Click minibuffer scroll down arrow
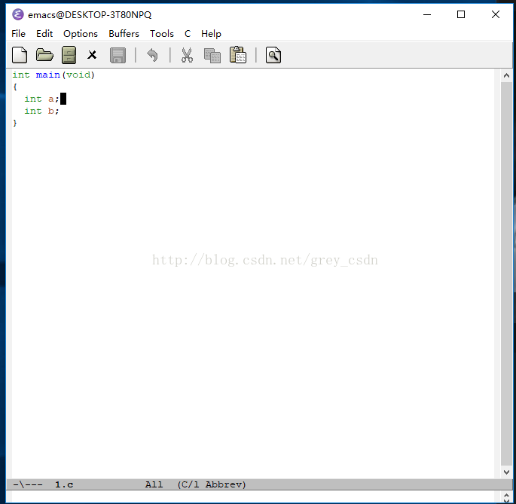Image resolution: width=516 pixels, height=504 pixels. pos(506,501)
